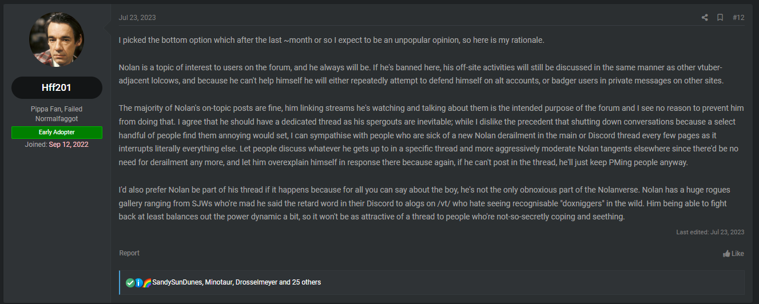
Task: View Minotaur in the reactions list
Action: point(218,282)
